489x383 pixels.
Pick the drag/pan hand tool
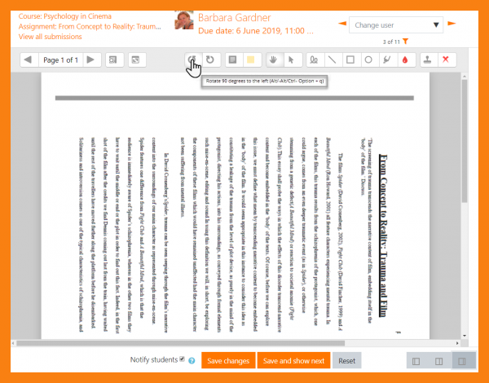273,59
